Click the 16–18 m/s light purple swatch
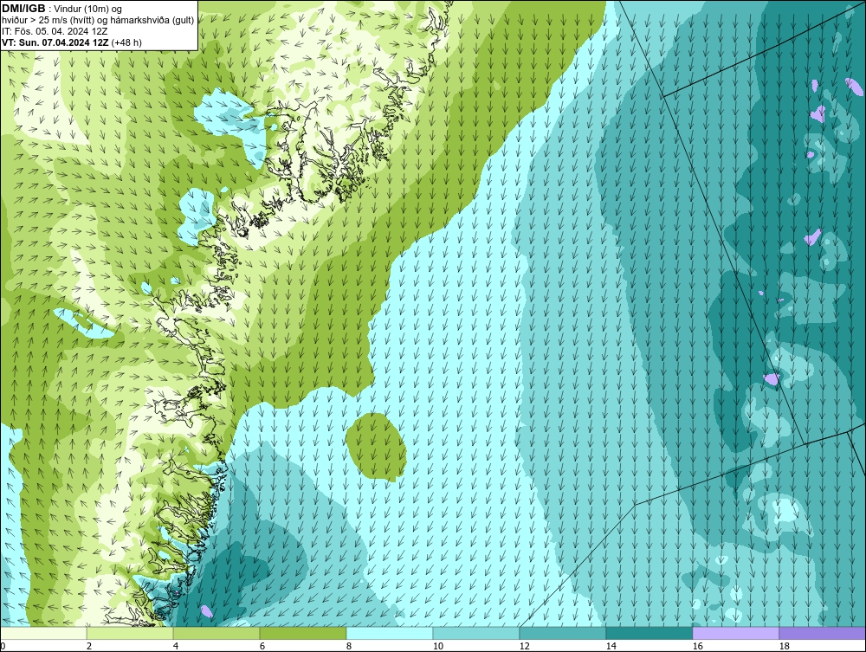Image resolution: width=866 pixels, height=652 pixels. (735, 633)
